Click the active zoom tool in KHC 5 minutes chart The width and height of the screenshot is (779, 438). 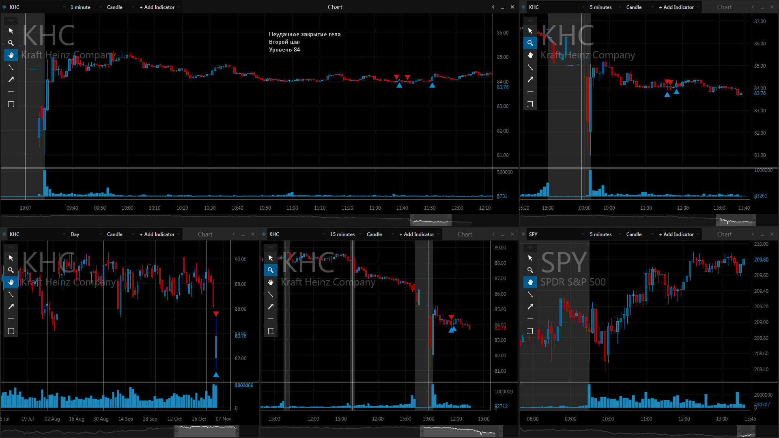(530, 43)
